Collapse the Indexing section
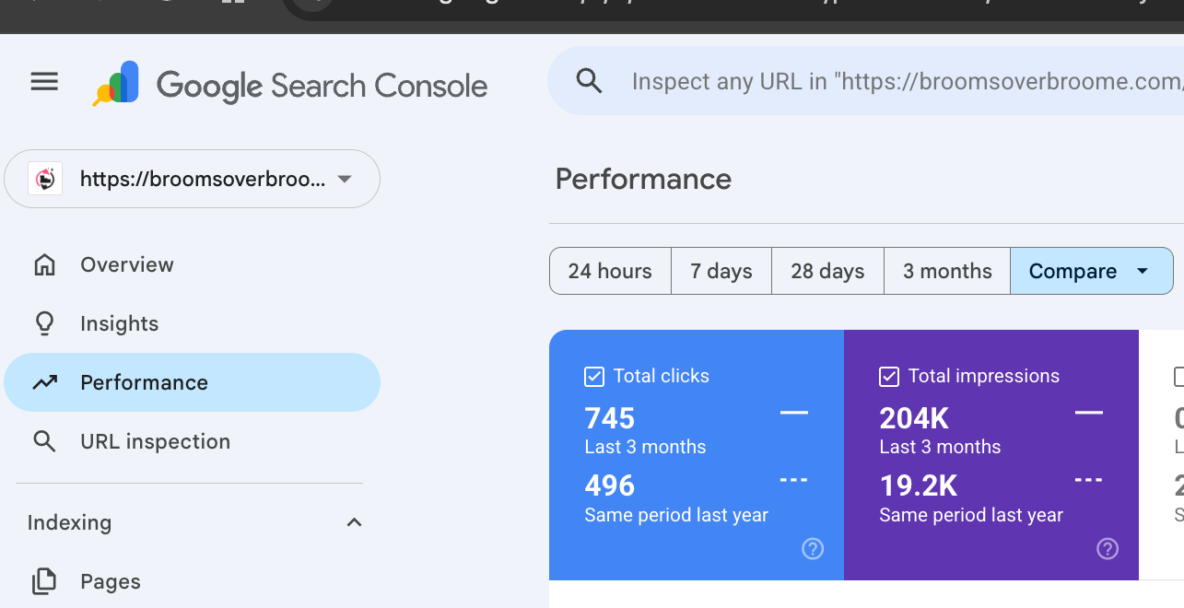The width and height of the screenshot is (1184, 608). (354, 522)
